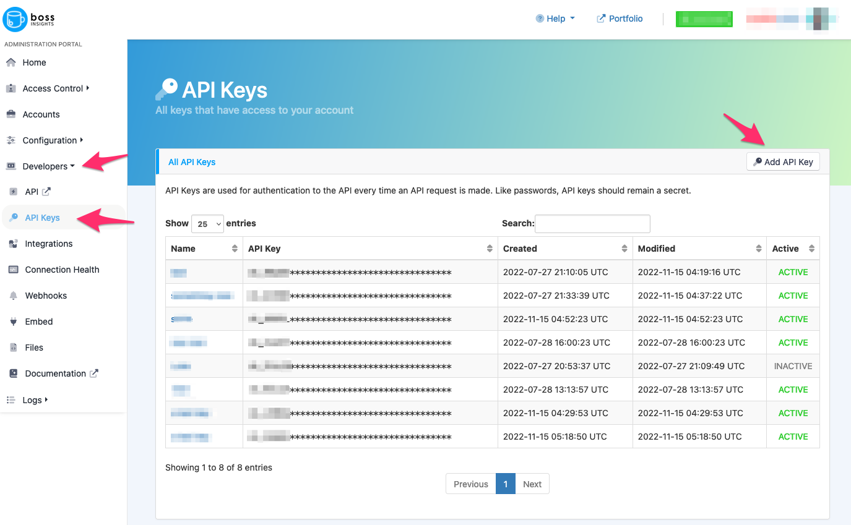
Task: Click the API Keys key icon in sidebar
Action: 14,218
